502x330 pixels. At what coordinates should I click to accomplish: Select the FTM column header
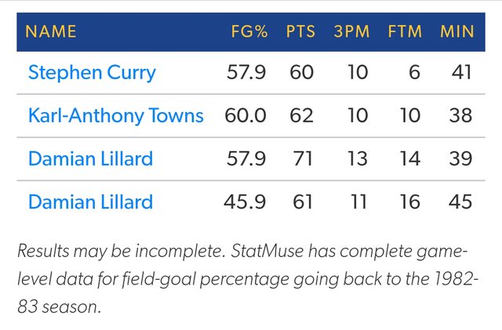(x=405, y=32)
